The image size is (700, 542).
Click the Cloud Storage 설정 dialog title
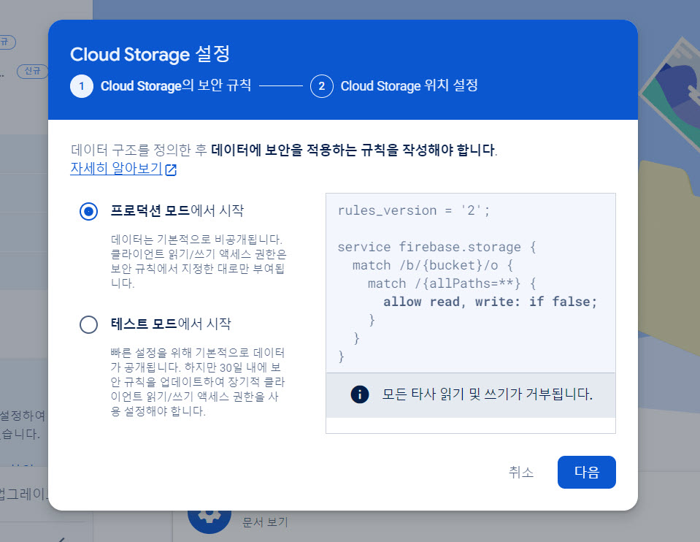pos(150,55)
